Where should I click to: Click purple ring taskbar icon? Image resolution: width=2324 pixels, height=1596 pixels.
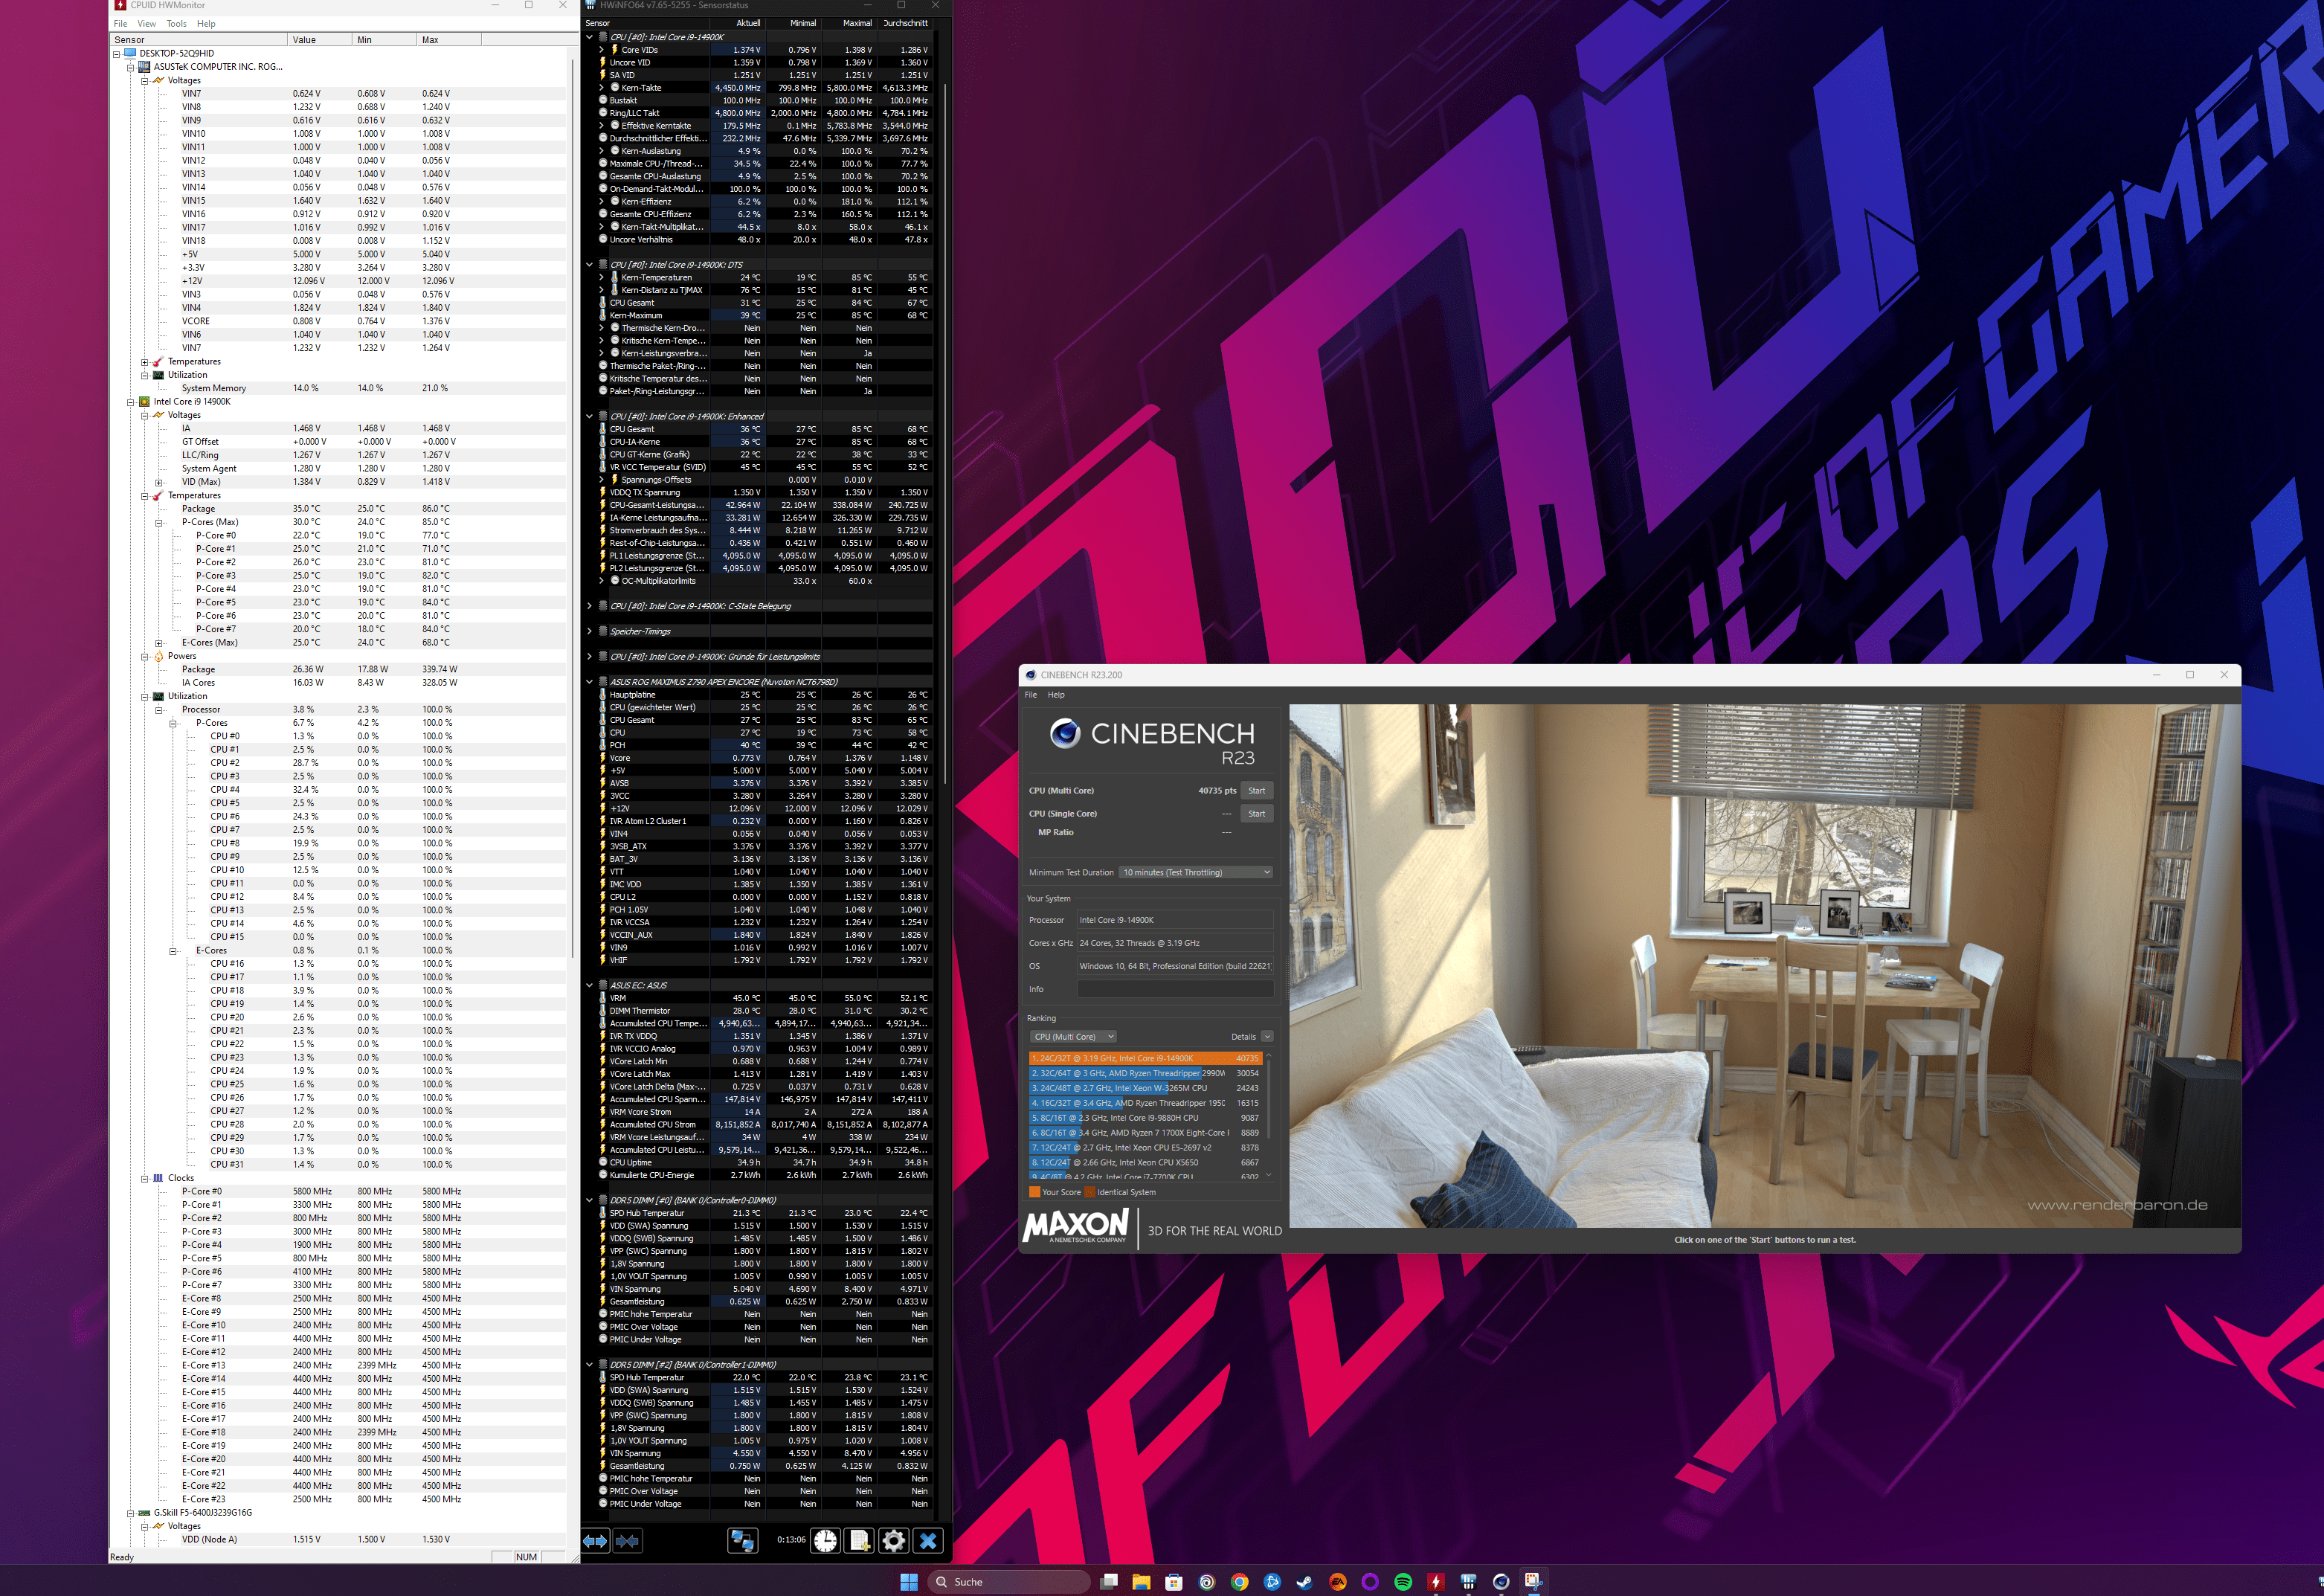coord(1370,1581)
